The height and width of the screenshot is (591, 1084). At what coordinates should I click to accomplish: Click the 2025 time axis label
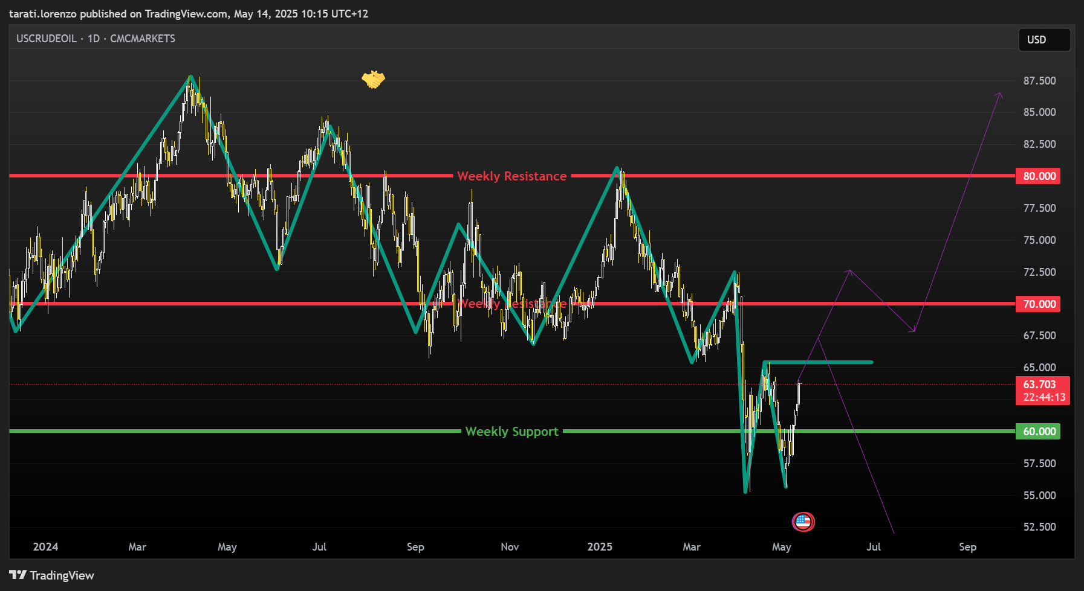pos(600,547)
